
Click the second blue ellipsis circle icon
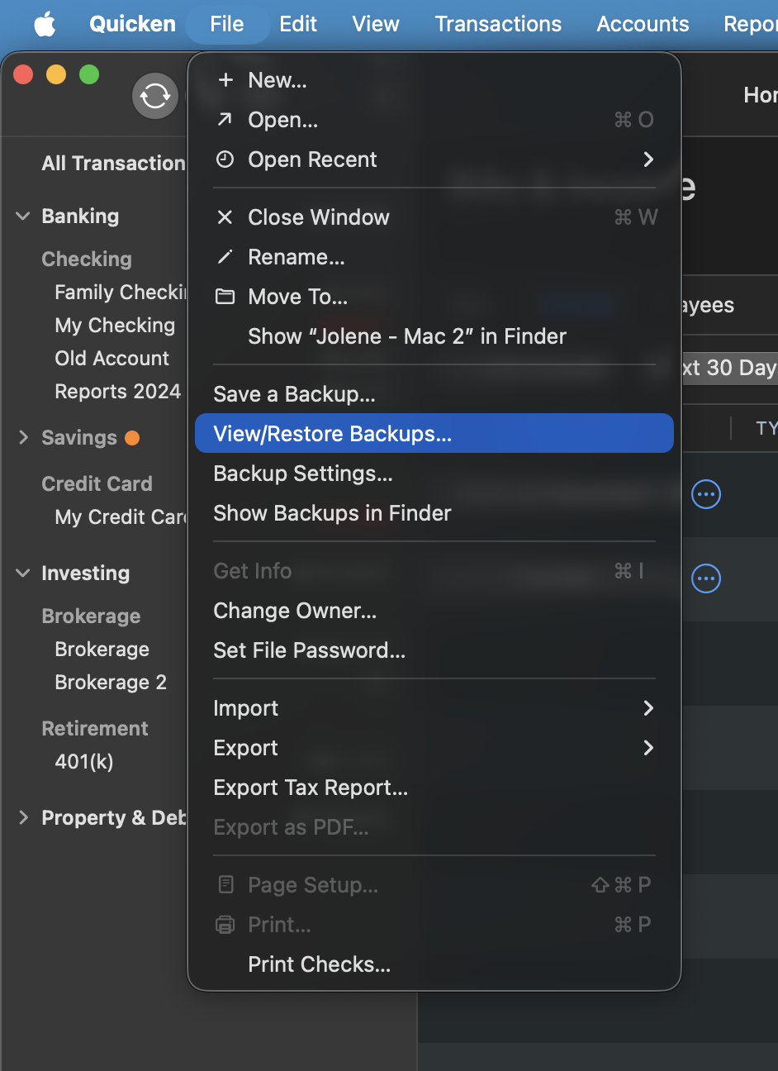pyautogui.click(x=706, y=578)
